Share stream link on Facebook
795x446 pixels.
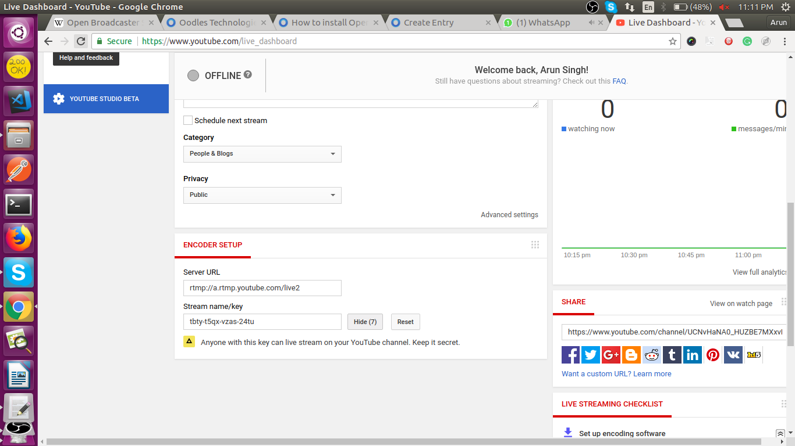(x=570, y=355)
